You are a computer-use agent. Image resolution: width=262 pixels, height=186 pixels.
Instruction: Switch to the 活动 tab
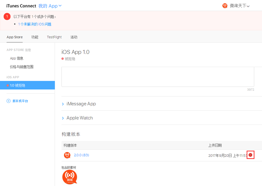coord(74,37)
